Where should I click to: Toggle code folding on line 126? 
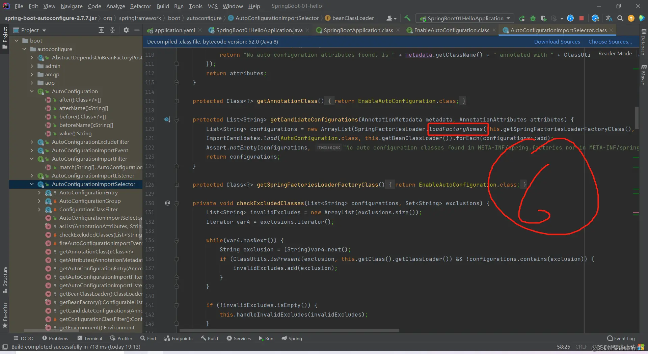tap(177, 185)
